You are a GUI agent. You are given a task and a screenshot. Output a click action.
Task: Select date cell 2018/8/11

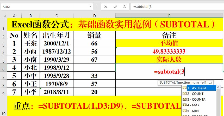coord(57,92)
